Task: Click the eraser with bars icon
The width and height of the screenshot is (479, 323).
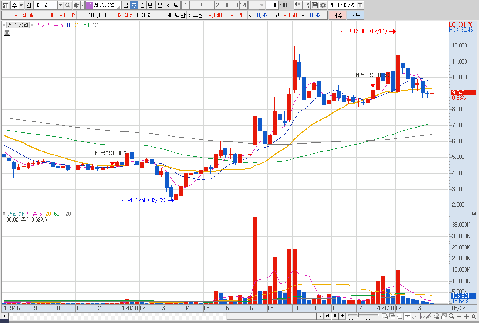Action: tap(436, 316)
